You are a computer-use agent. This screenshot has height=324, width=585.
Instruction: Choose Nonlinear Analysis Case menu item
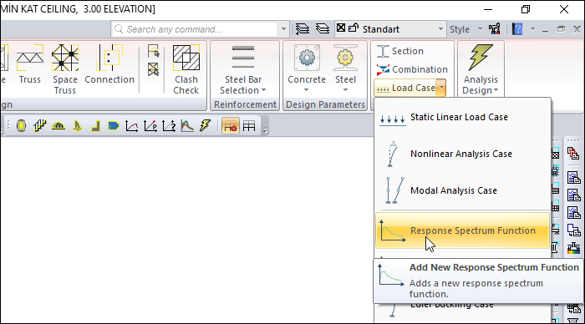click(x=463, y=154)
